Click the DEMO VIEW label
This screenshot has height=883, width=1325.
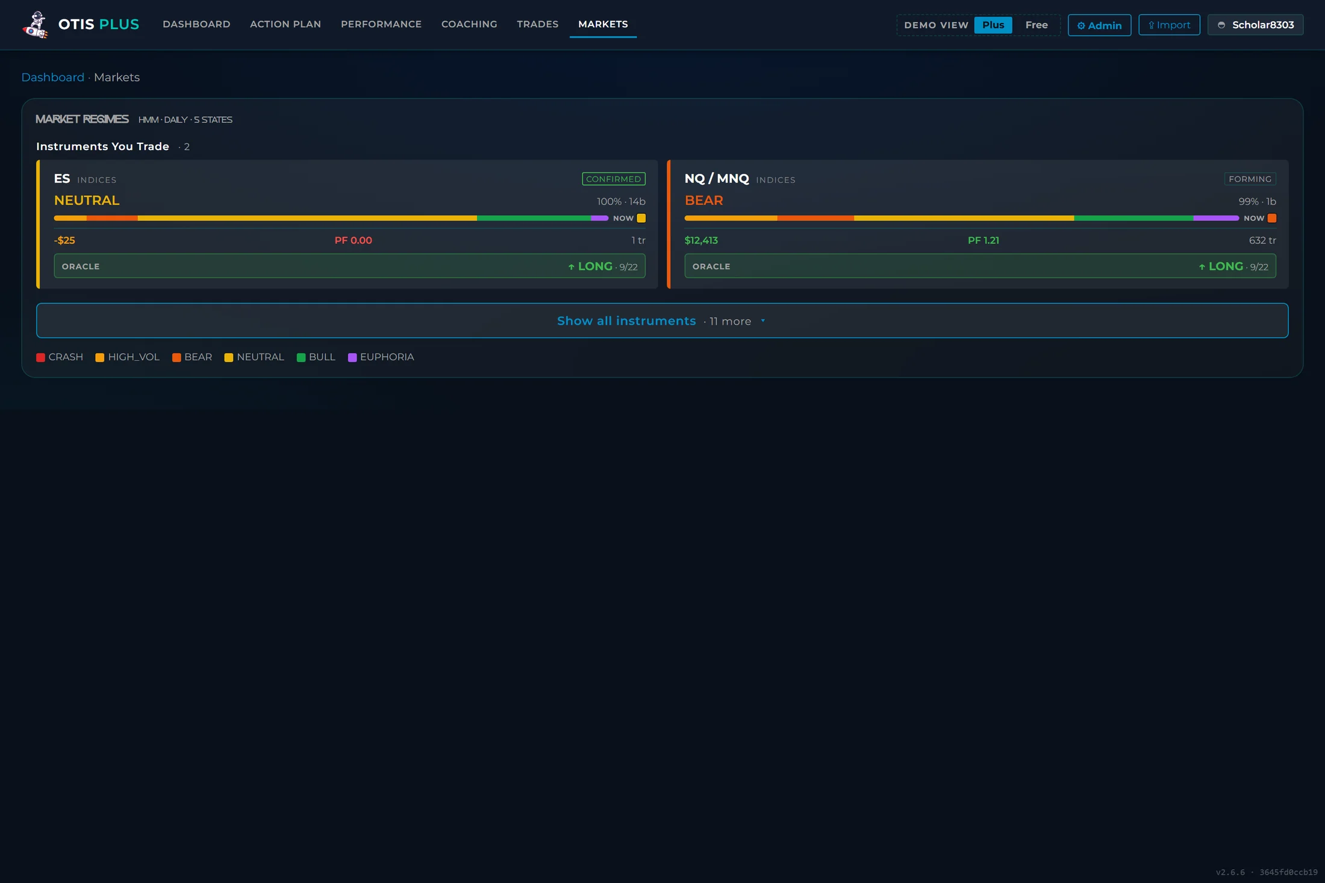936,25
